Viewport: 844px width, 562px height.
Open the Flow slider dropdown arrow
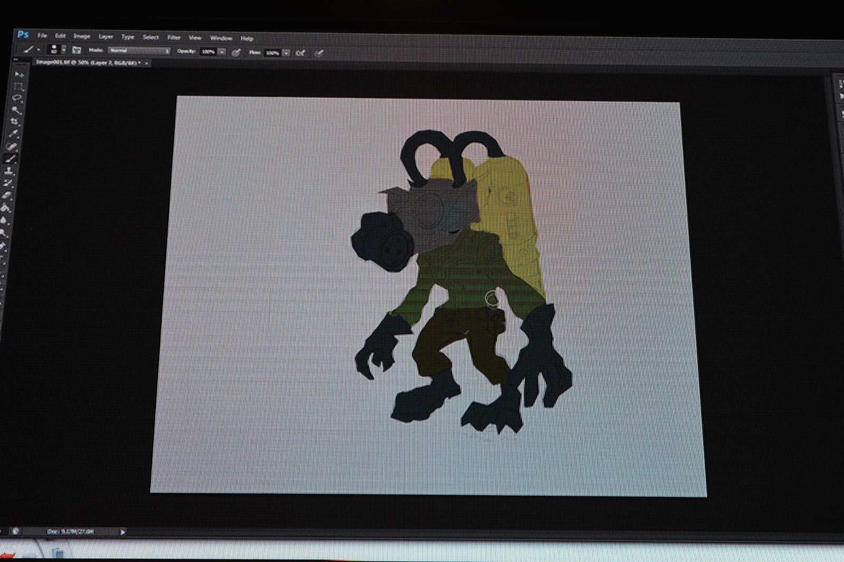pos(286,53)
